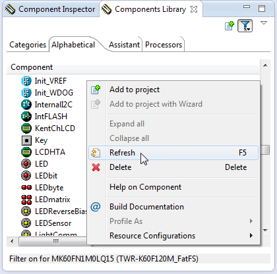Expand the Profile As submenu arrow
The height and width of the screenshot is (274, 277).
click(251, 221)
